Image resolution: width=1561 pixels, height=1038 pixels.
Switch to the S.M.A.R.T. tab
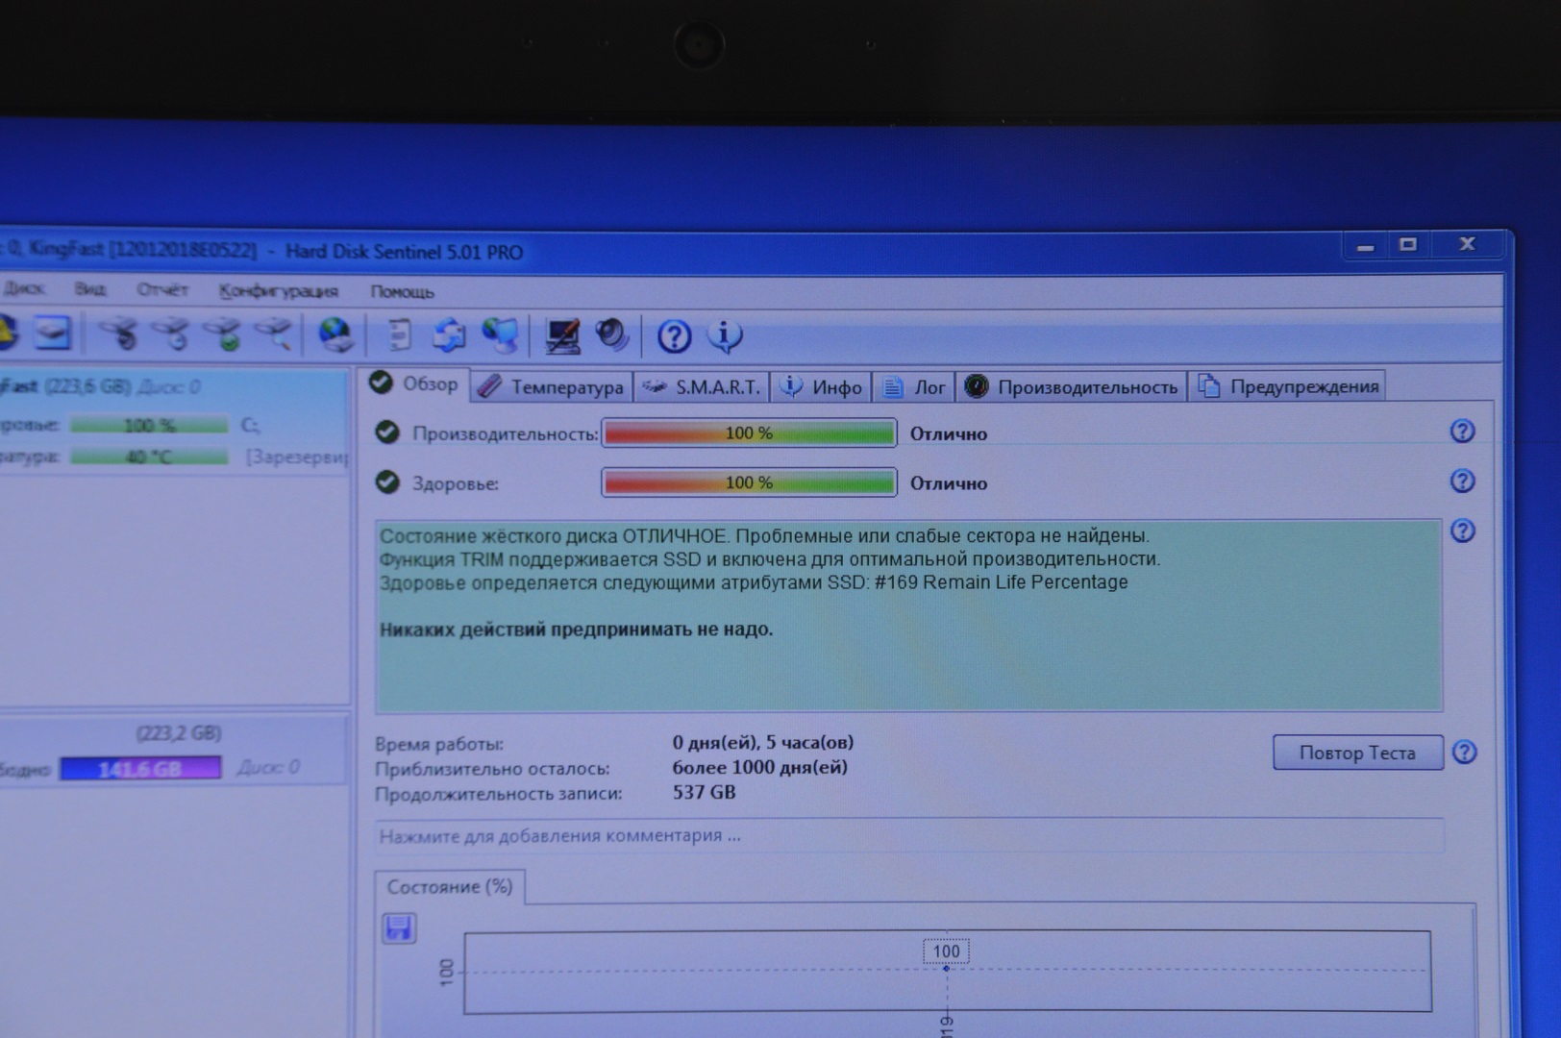[703, 387]
